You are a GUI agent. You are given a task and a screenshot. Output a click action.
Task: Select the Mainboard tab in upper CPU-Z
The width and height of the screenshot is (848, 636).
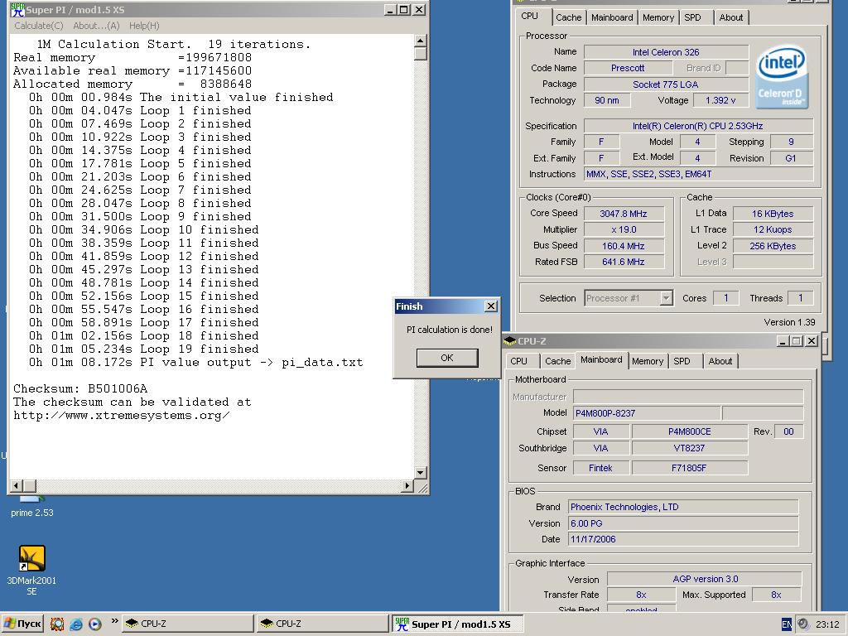point(612,17)
